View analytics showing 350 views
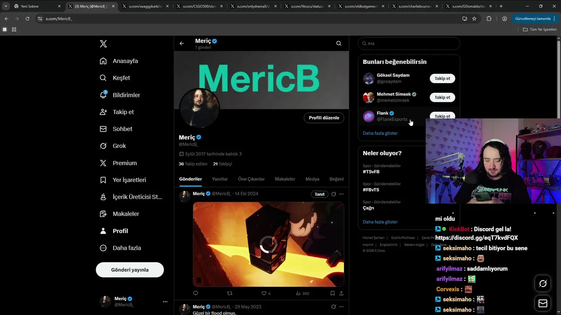The height and width of the screenshot is (315, 561). pyautogui.click(x=302, y=293)
